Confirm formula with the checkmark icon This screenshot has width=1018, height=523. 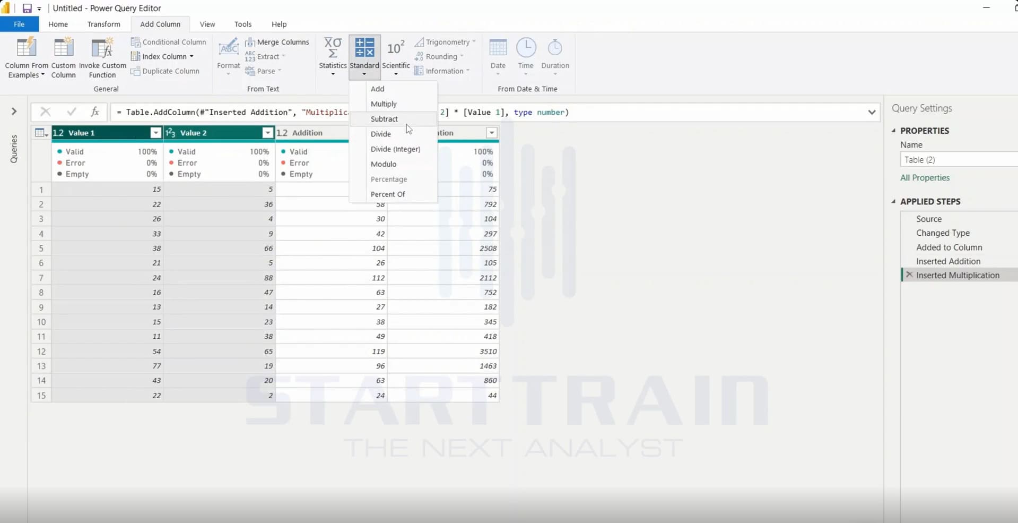71,112
